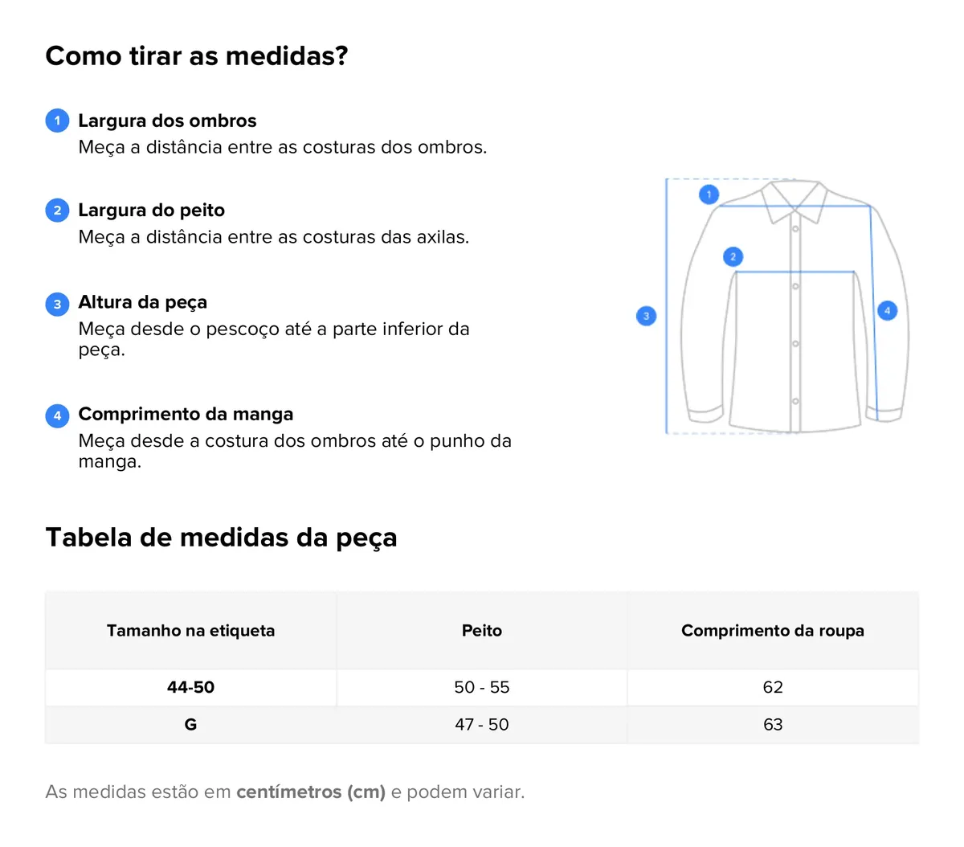The width and height of the screenshot is (964, 847).
Task: Click the number 3 badge beside Altura da peça
Action: (x=57, y=304)
